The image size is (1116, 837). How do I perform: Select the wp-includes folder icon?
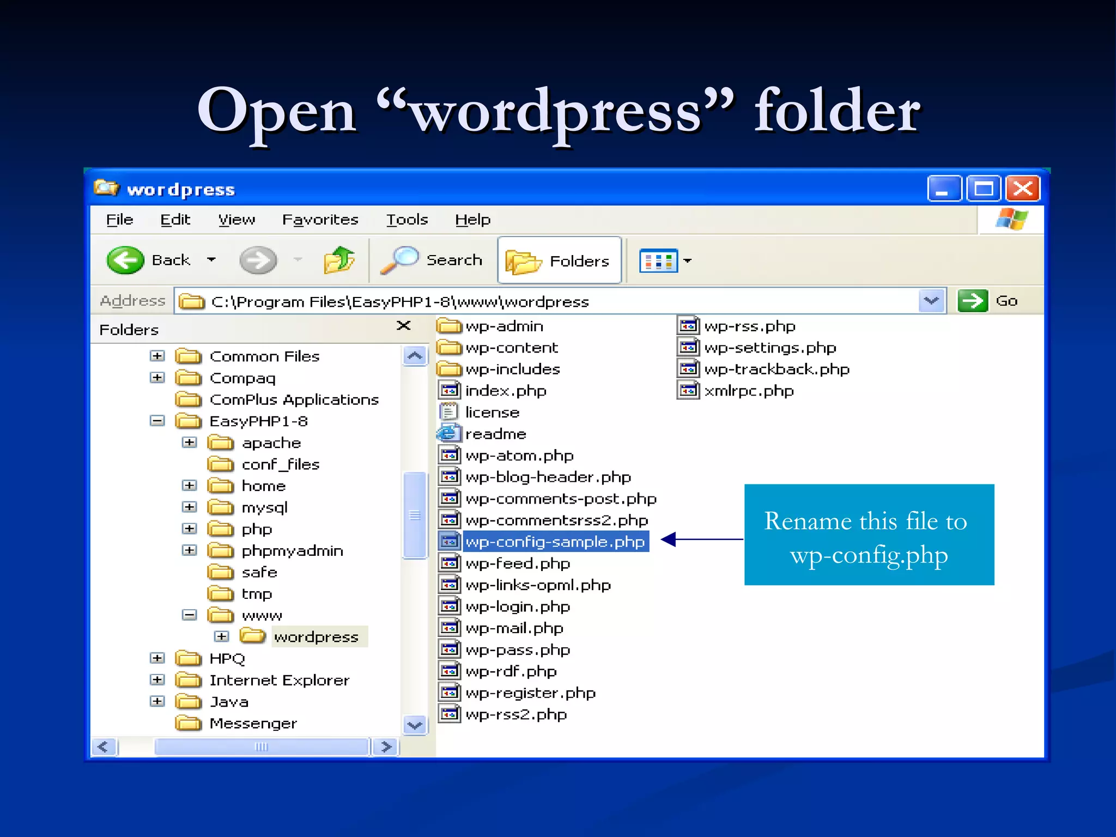click(x=450, y=369)
